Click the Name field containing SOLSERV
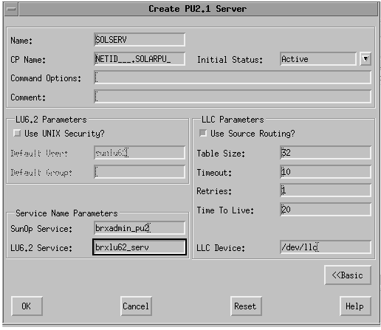 click(140, 40)
